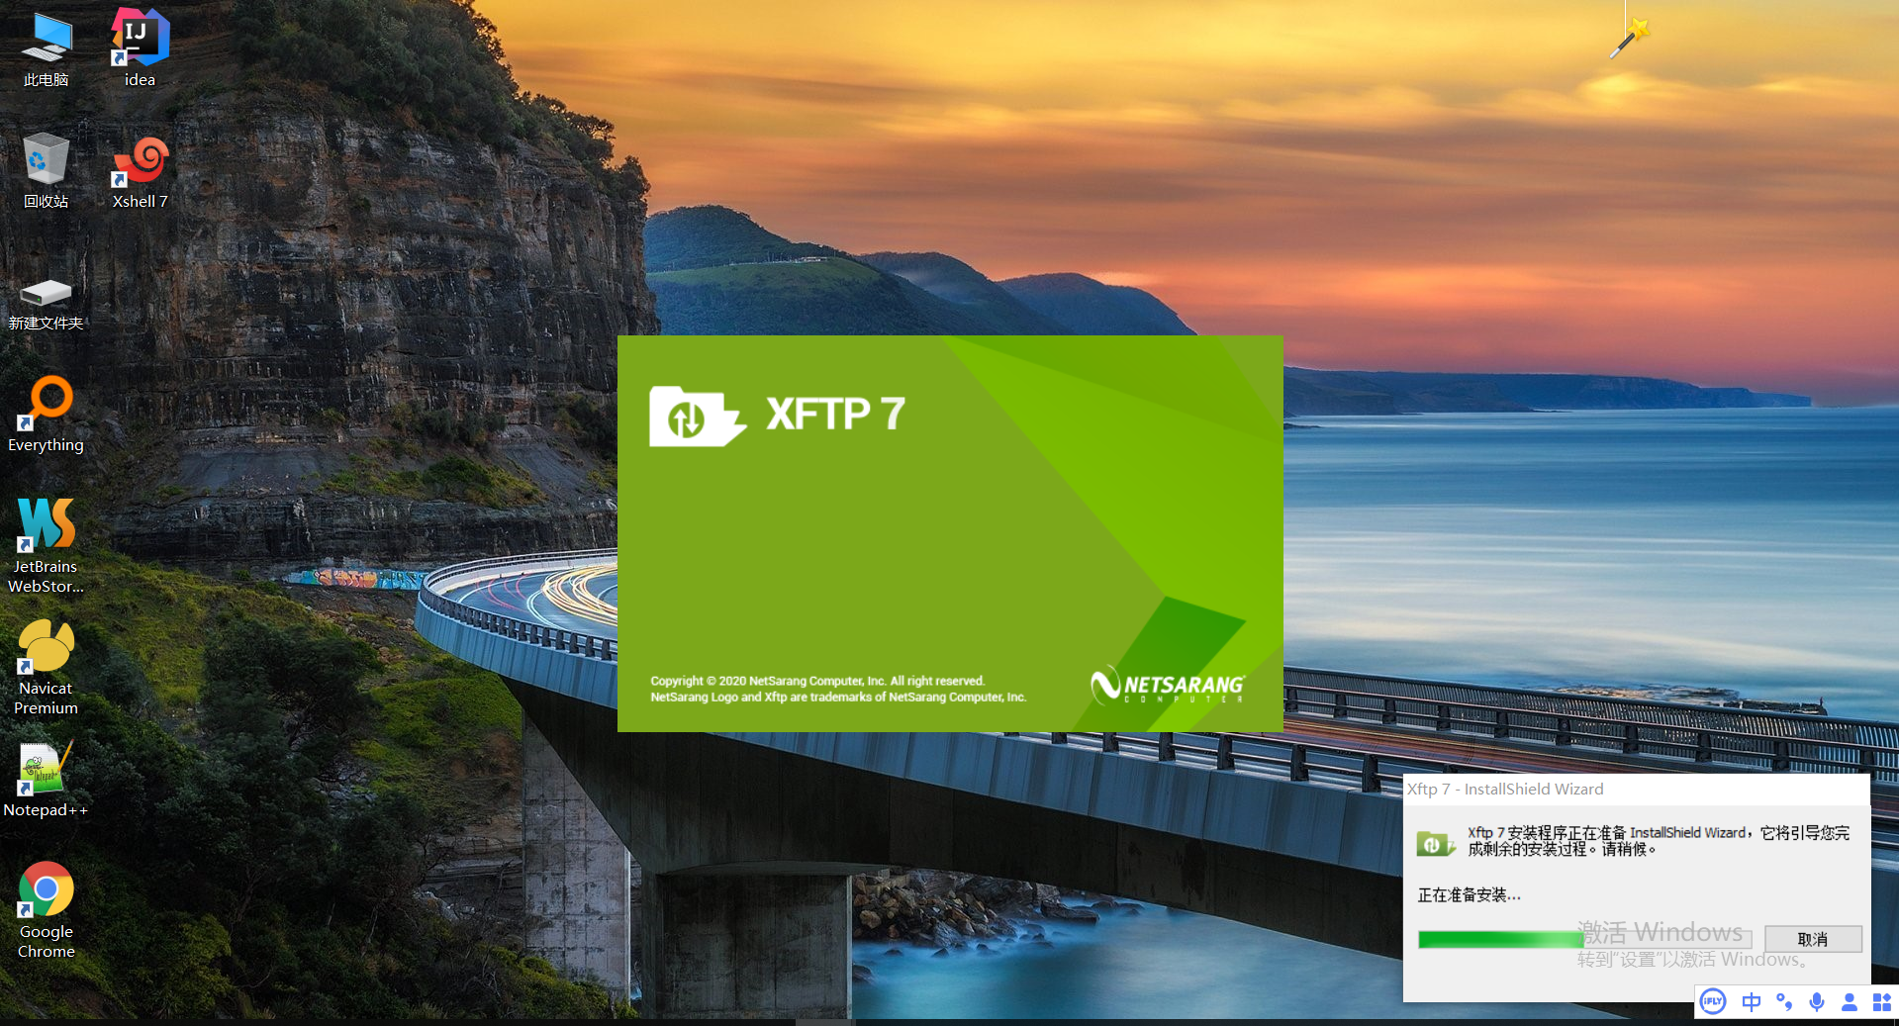Open the IntelliJ idea desktop shortcut
This screenshot has width=1899, height=1026.
[x=140, y=49]
